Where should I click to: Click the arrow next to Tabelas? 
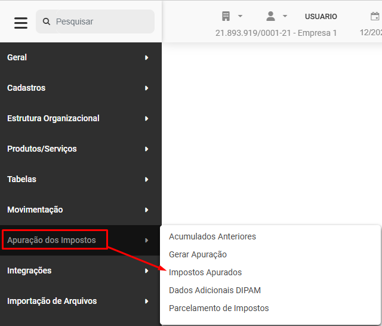pos(146,179)
